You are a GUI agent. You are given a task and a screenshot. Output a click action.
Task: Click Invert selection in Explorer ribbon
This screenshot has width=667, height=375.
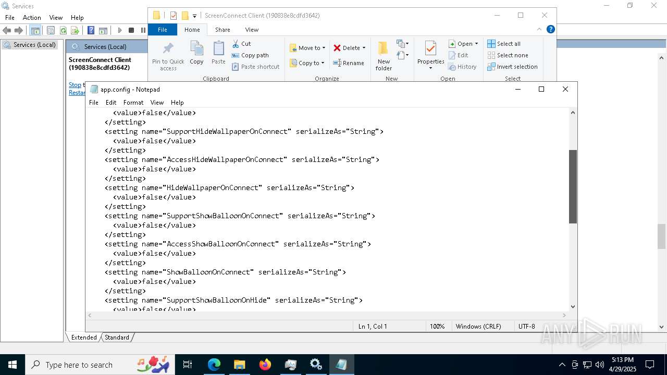tap(512, 67)
